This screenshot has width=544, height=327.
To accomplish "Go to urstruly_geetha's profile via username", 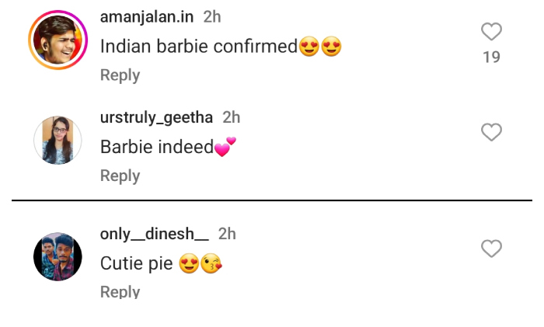I will click(156, 117).
